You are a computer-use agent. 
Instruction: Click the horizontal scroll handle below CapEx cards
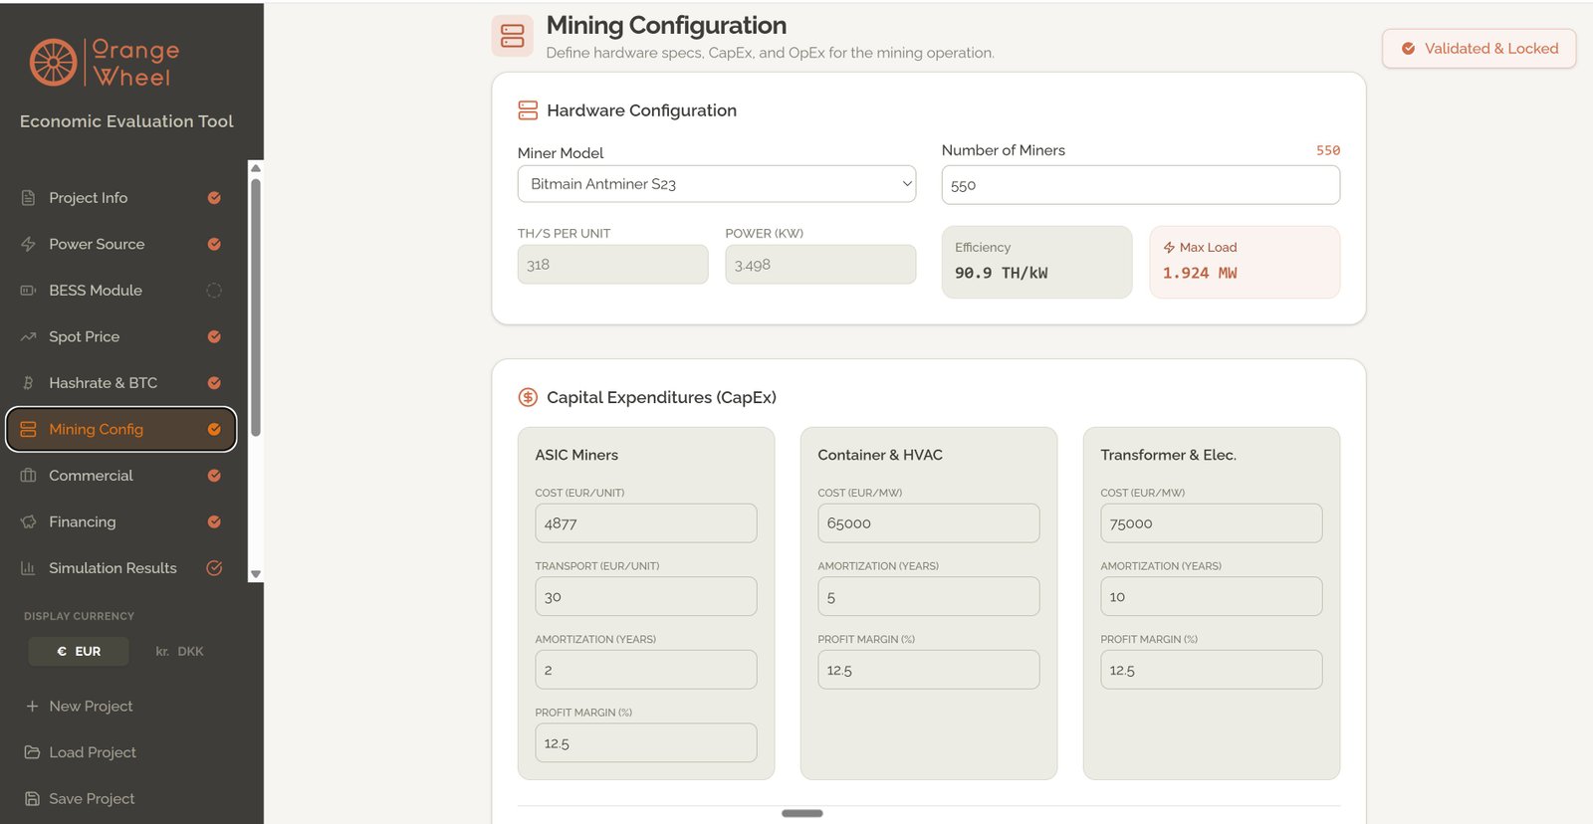[x=802, y=813]
